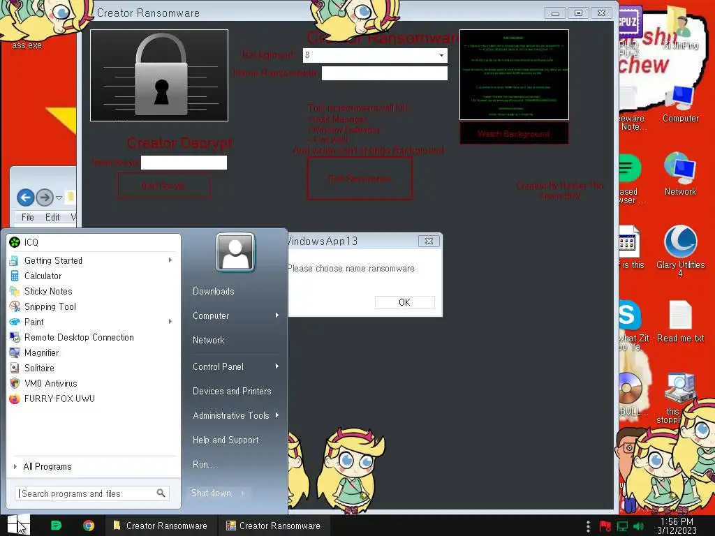The width and height of the screenshot is (715, 536).
Task: Open the Background number dropdown
Action: (x=441, y=56)
